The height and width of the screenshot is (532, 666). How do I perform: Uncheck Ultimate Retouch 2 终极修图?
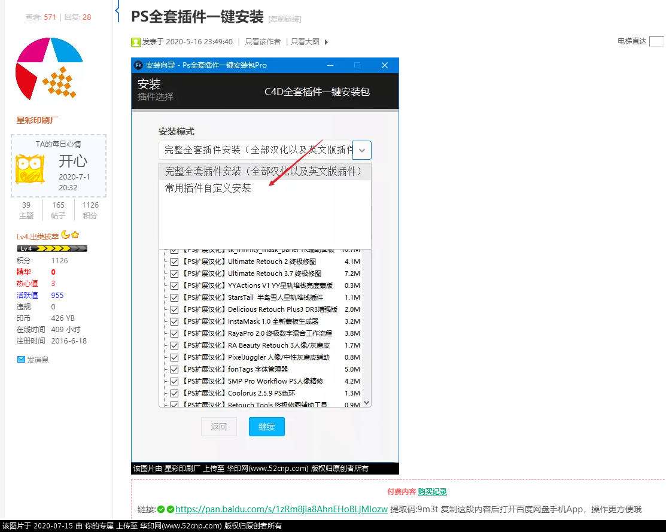point(174,262)
